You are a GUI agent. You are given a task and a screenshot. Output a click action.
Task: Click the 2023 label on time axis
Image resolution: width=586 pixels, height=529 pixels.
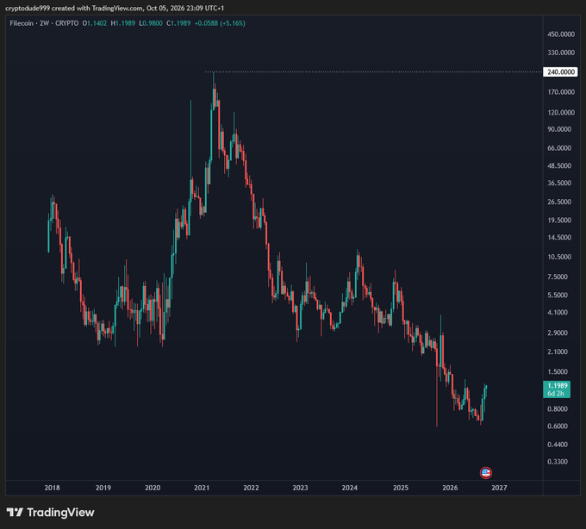pos(301,488)
